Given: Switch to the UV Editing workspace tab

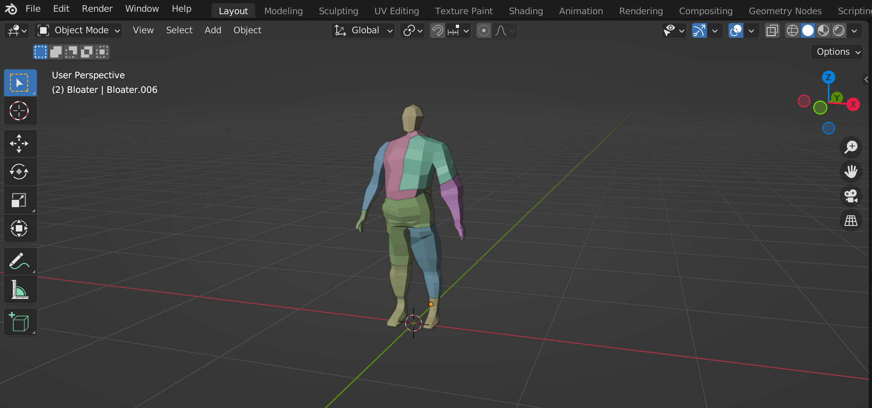Looking at the screenshot, I should click(396, 11).
